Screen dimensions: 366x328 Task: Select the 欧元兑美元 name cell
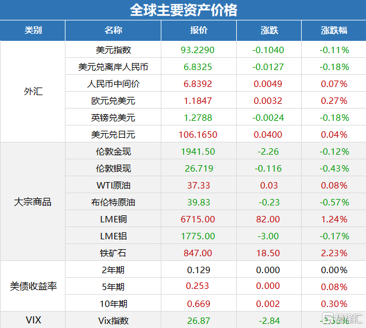click(x=113, y=100)
